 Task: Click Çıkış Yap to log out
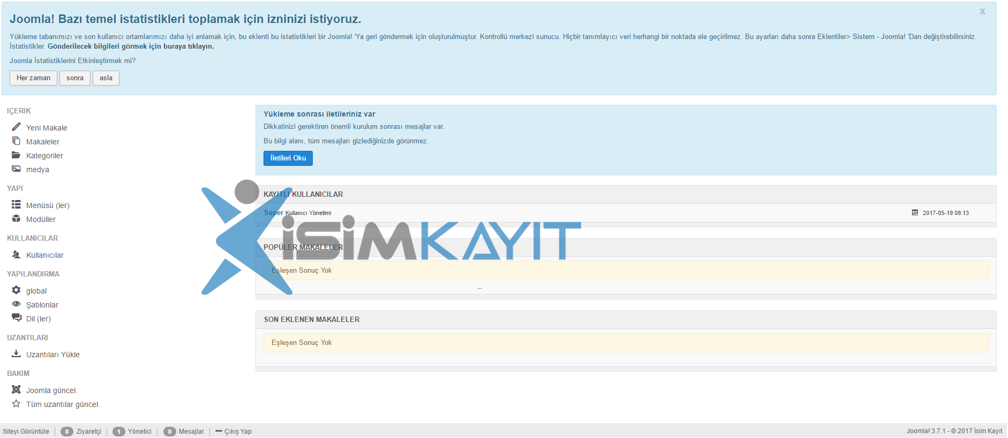click(238, 432)
